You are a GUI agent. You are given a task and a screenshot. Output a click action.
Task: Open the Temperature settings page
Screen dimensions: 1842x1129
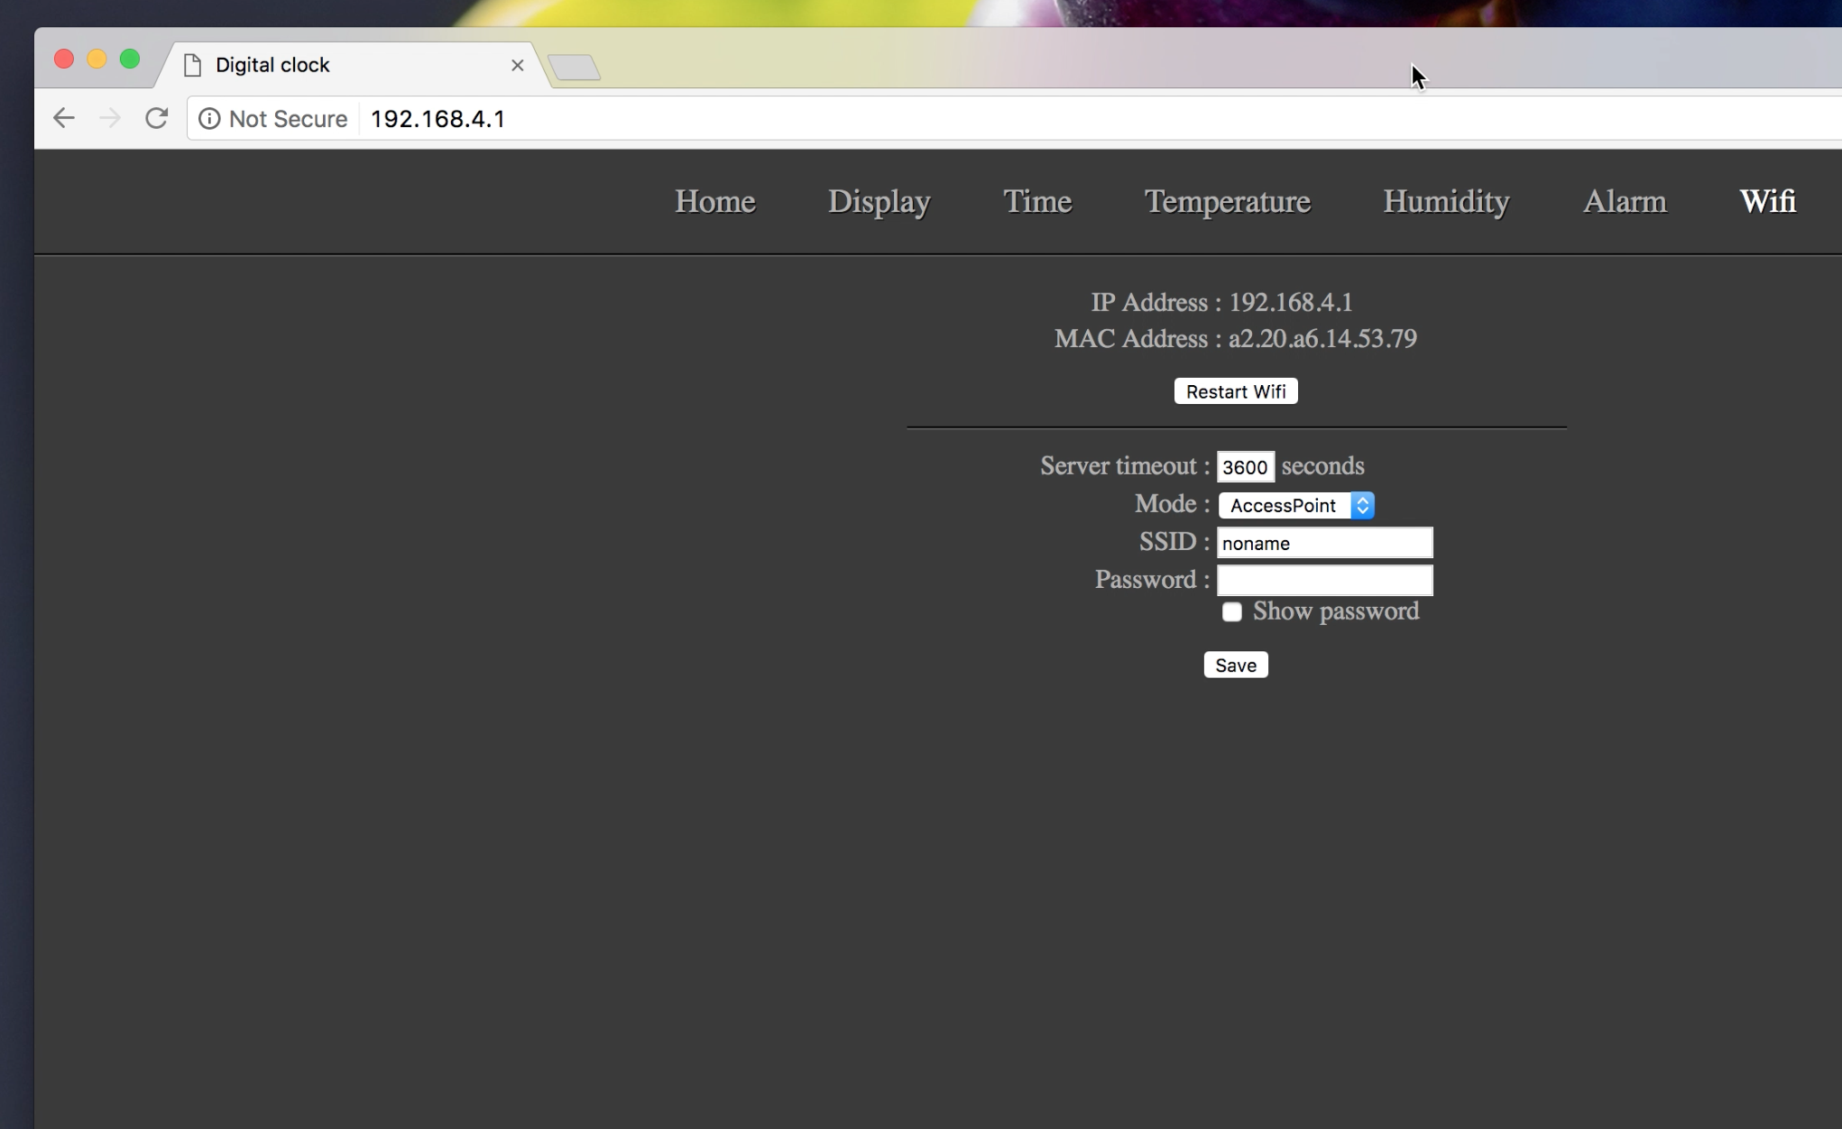[1227, 201]
